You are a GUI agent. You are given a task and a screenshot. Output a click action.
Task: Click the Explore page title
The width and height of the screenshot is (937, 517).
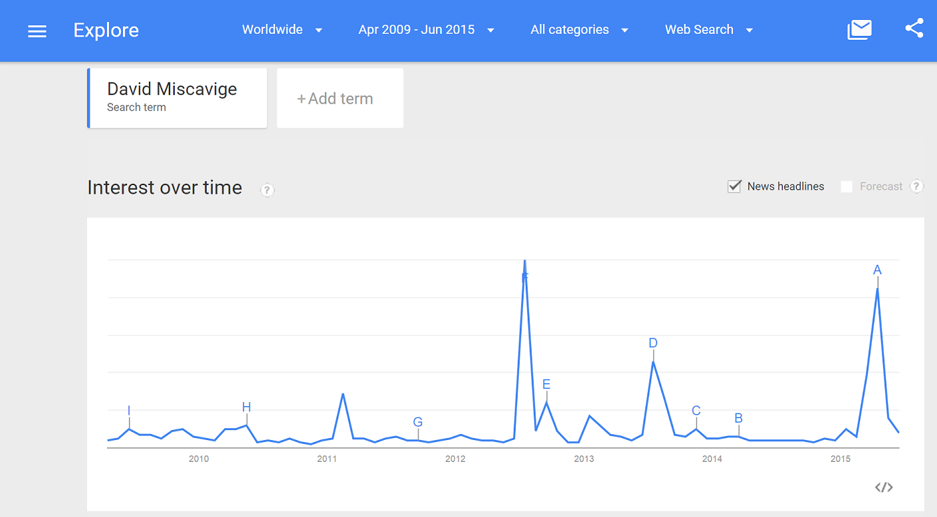click(106, 31)
